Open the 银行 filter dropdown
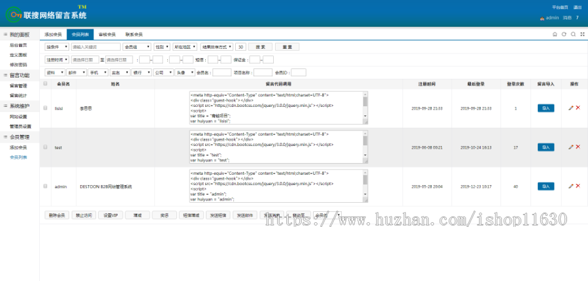Image resolution: width=588 pixels, height=281 pixels. (141, 72)
